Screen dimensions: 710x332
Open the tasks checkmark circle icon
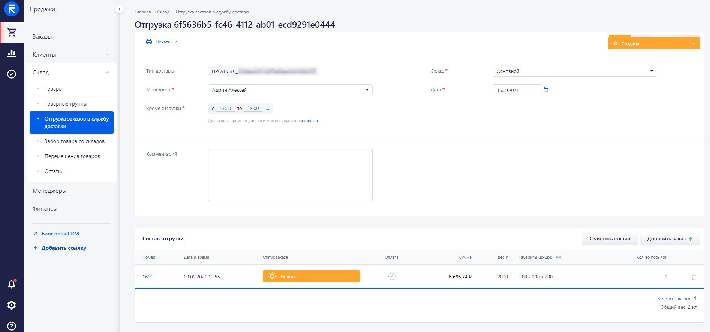pos(12,74)
